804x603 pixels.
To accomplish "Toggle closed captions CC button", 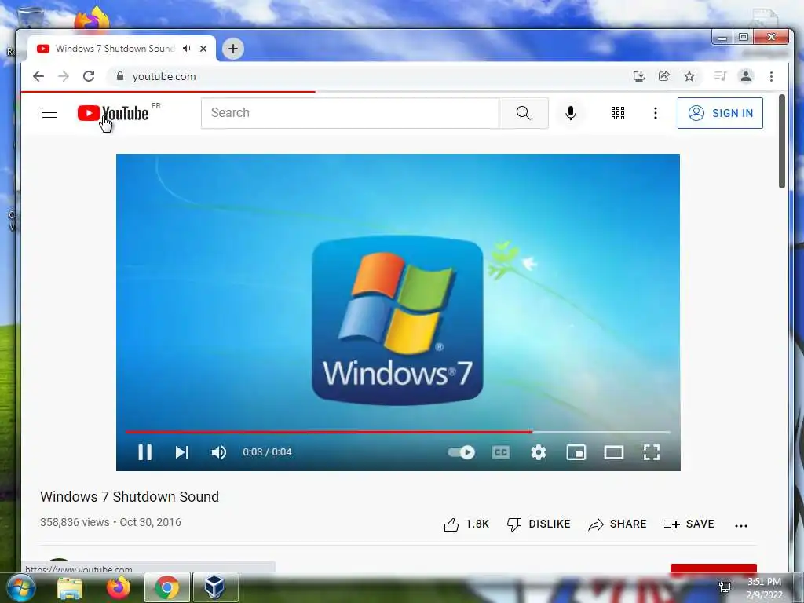I will click(x=501, y=452).
